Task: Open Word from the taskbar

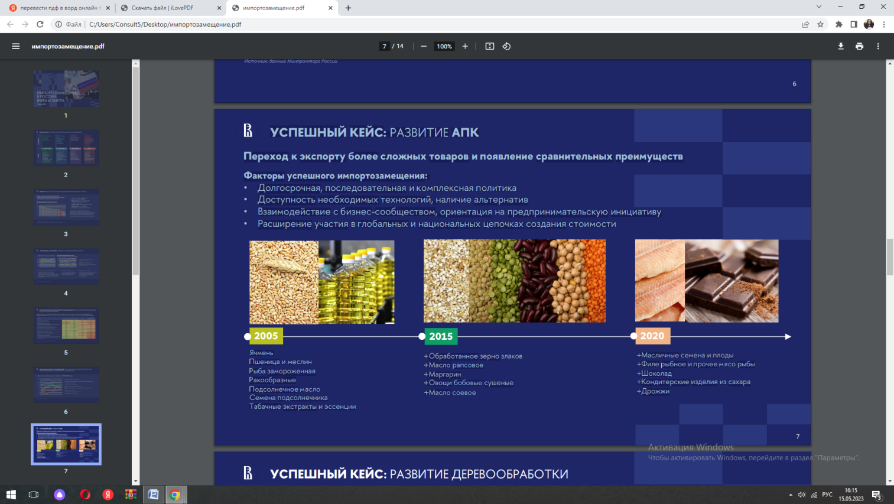Action: point(153,495)
